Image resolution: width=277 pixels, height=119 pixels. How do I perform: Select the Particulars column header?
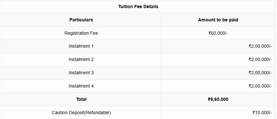(81, 20)
